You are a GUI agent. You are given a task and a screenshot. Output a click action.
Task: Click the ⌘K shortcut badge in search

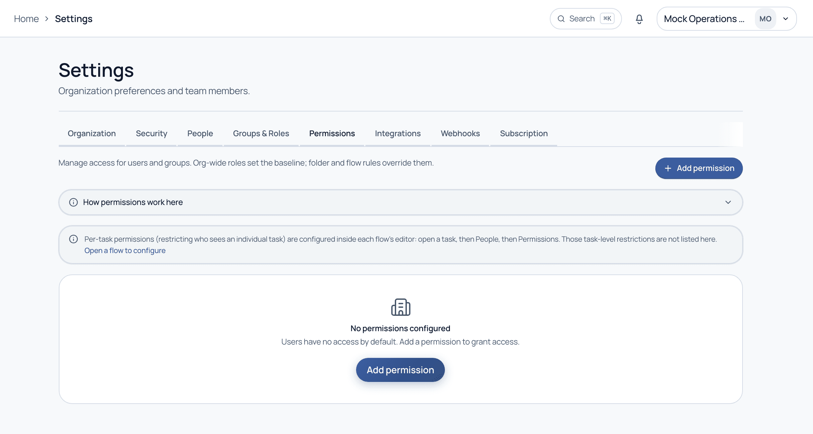607,18
